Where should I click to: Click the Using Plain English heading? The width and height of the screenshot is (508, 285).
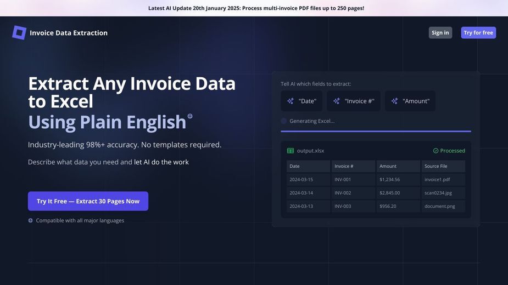107,122
